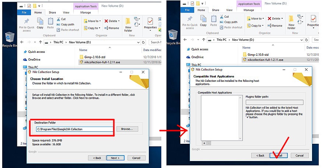This screenshot has width=322, height=168.
Task: Click the Plugins folder path field
Action: [274, 102]
